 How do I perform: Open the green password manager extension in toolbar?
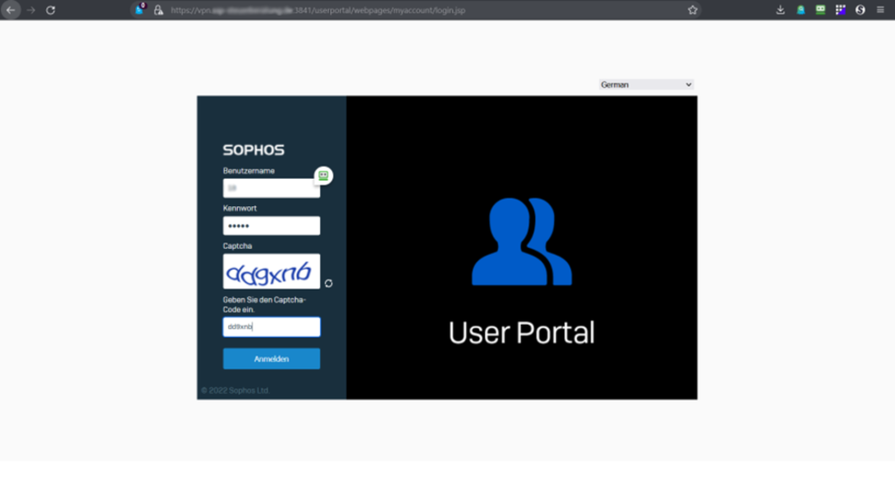[x=820, y=10]
